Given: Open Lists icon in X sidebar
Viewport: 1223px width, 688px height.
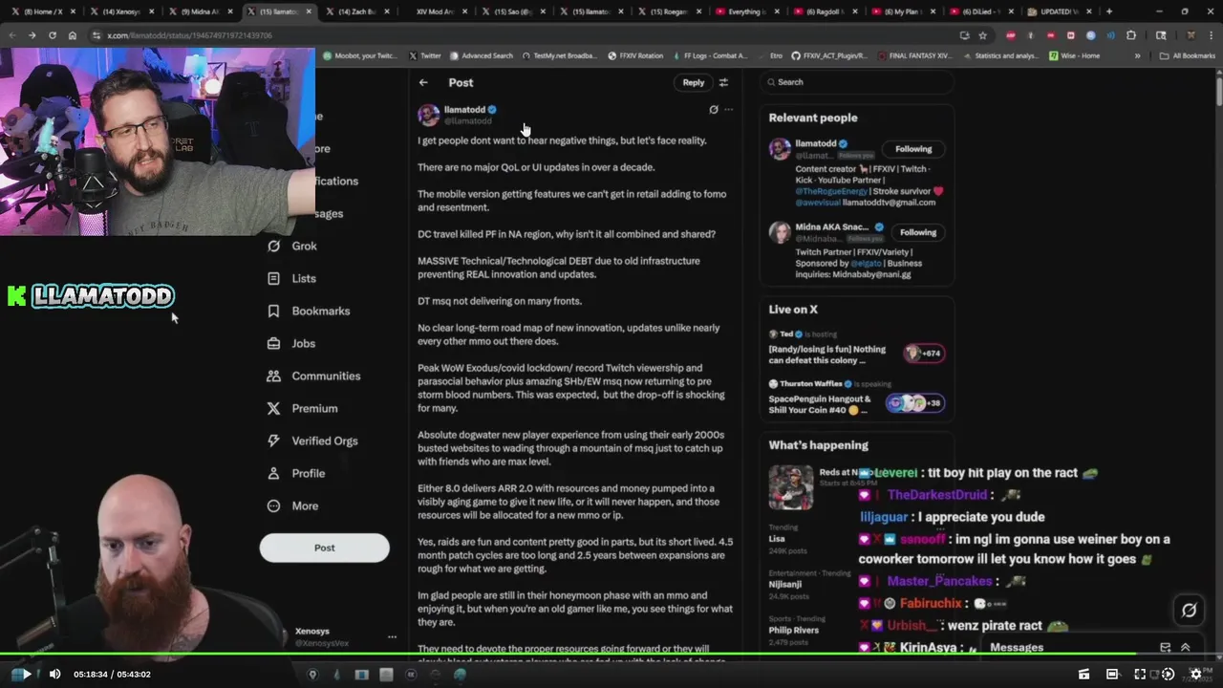Looking at the screenshot, I should (273, 278).
